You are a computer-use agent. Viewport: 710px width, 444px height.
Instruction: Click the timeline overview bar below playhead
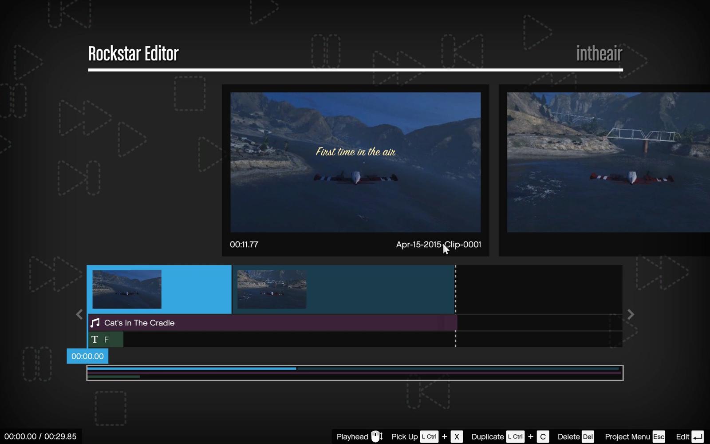click(x=355, y=373)
